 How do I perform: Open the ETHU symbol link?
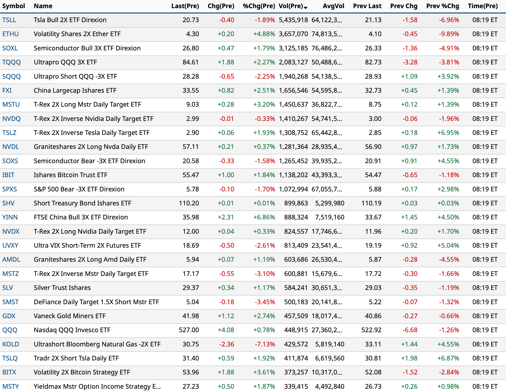10,34
